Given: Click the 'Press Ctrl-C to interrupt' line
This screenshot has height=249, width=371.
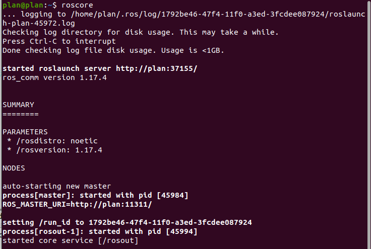Looking at the screenshot, I should 59,41.
